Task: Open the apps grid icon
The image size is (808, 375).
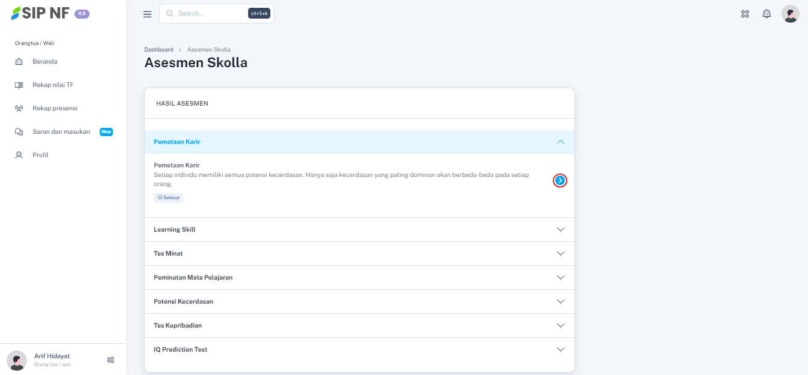Action: (745, 14)
